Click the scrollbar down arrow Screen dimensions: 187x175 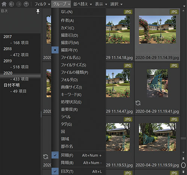pyautogui.click(x=183, y=152)
